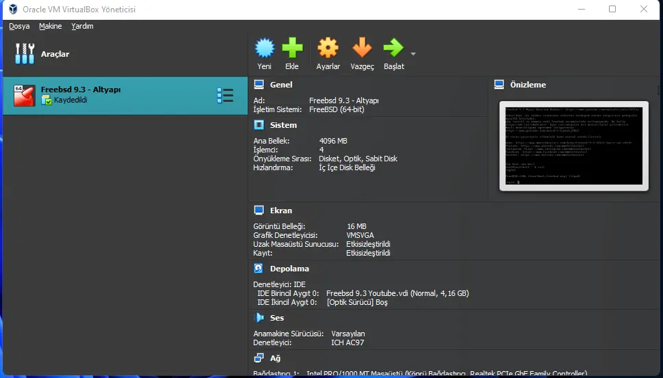Click the Ses section speaker icon
Screen dimensions: 663x378
click(x=259, y=318)
